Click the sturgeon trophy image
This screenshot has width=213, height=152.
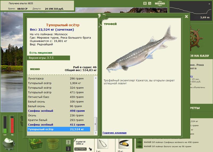(x=142, y=49)
